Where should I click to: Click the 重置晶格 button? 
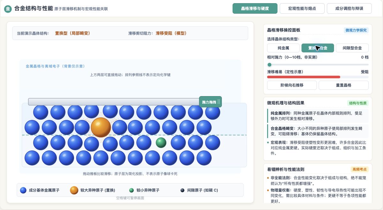pyautogui.click(x=343, y=85)
